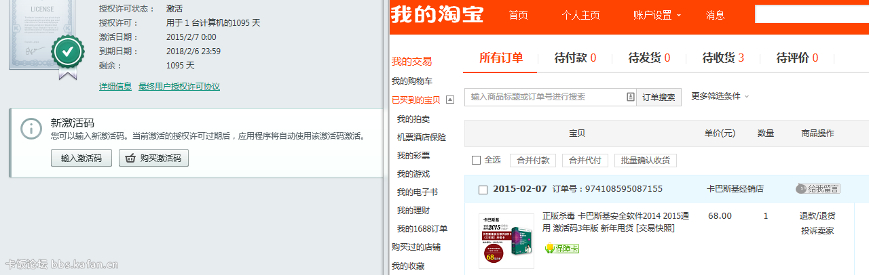Click the green checkmark license badge icon
This screenshot has height=275, width=869.
(x=68, y=52)
